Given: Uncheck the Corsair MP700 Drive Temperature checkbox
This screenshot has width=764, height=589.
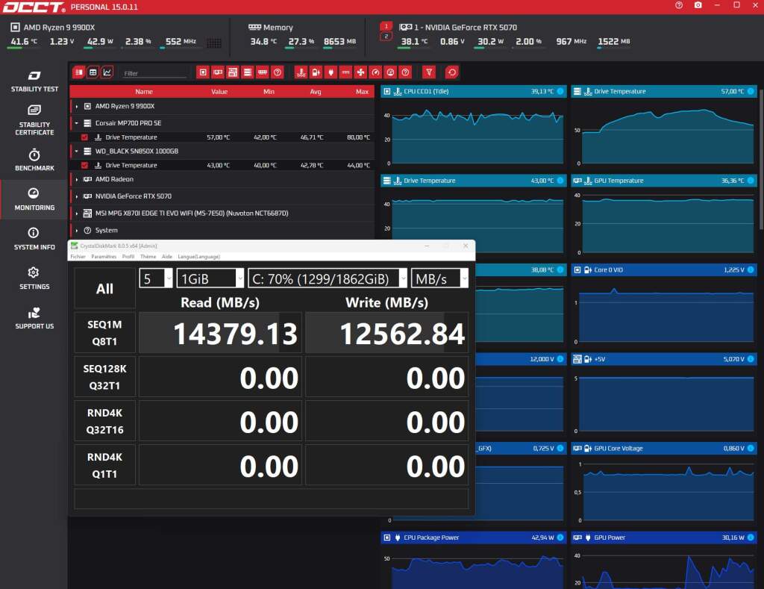Looking at the screenshot, I should [84, 137].
